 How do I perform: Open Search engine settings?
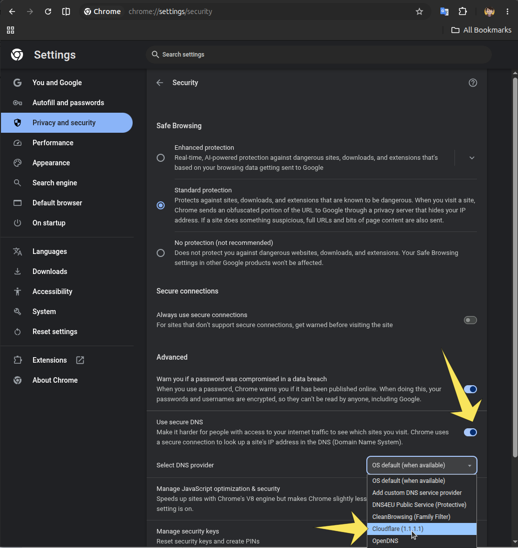tap(67, 183)
